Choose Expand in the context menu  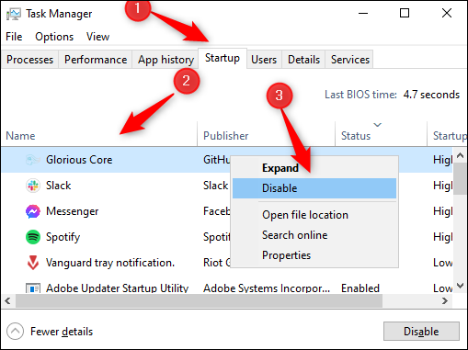314,168
